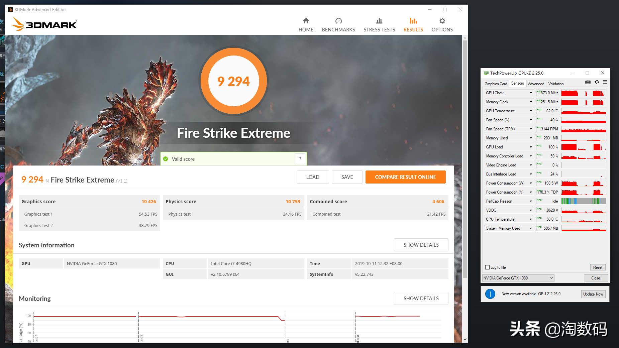
Task: Open the GPU Clock sensor dropdown
Action: (530, 93)
